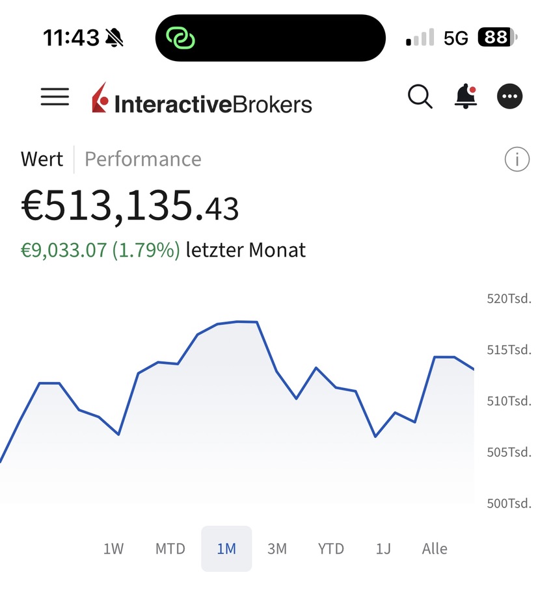Select the 1W time range
551x603 pixels.
[x=113, y=549]
